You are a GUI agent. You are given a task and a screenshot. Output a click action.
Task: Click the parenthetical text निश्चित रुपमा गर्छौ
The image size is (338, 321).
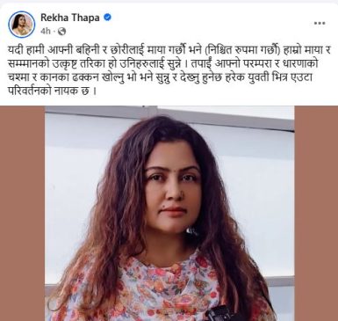(x=243, y=51)
